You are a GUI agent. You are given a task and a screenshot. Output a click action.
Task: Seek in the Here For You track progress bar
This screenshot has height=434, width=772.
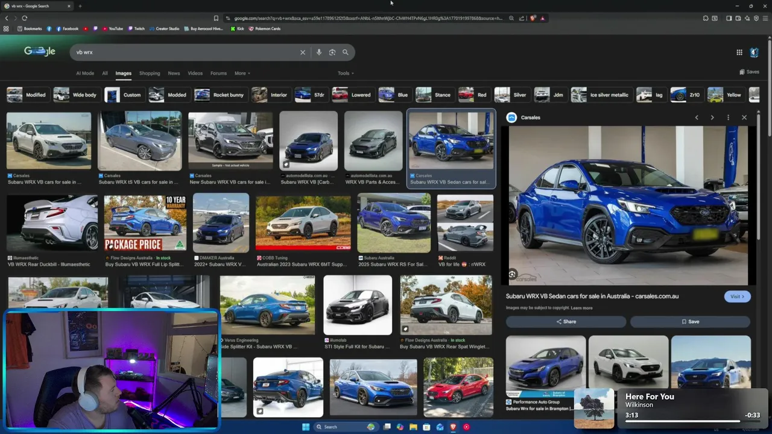683,421
